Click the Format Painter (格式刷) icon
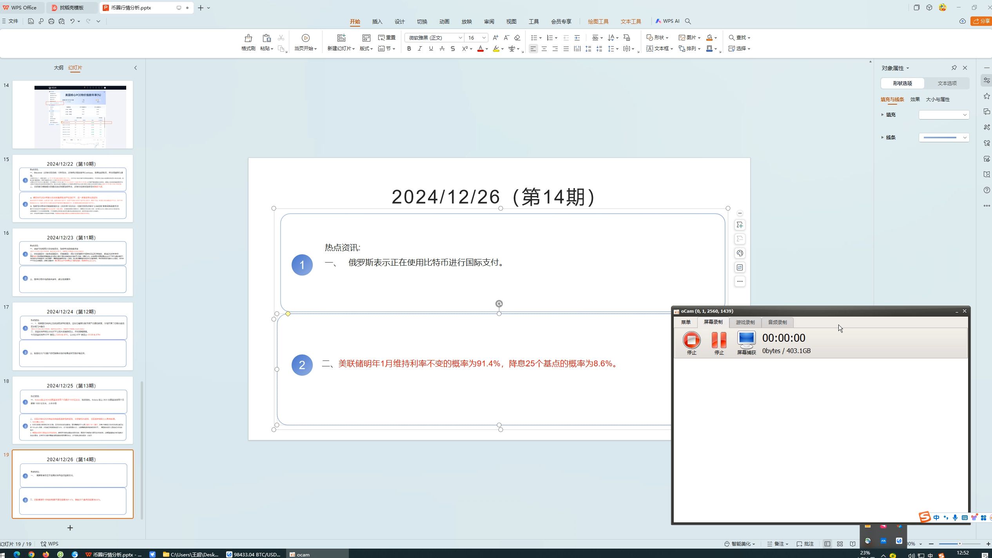Screen dimensions: 992x558 (248, 38)
